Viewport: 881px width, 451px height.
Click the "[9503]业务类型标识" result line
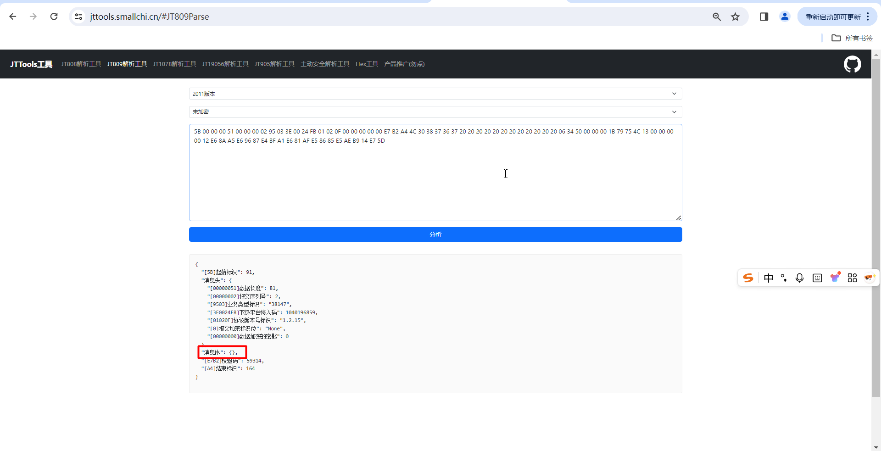point(249,304)
